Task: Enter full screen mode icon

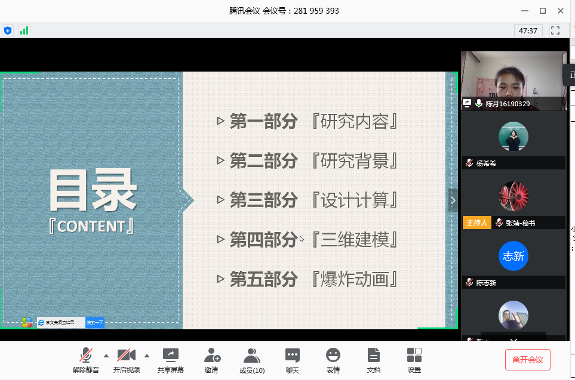Action: point(555,30)
